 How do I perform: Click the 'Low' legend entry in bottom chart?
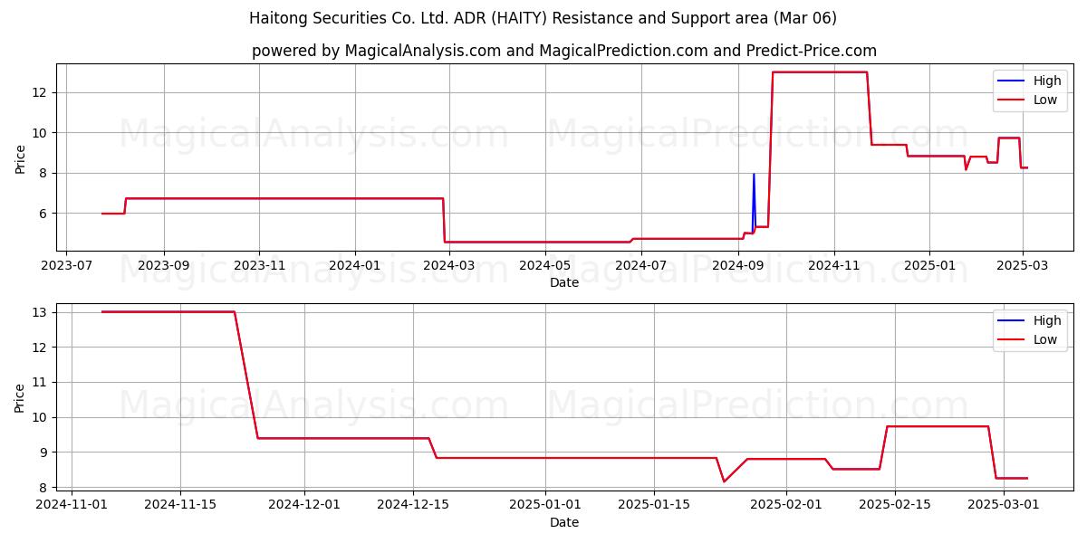click(1045, 339)
